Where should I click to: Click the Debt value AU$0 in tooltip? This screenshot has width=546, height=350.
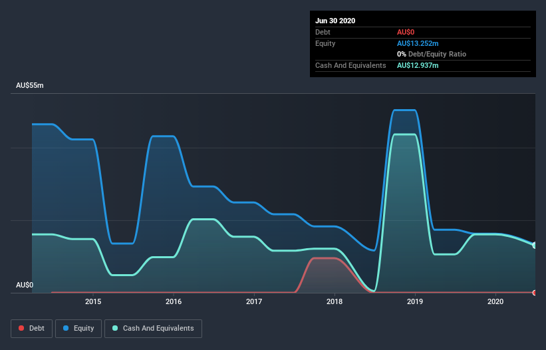pos(406,32)
